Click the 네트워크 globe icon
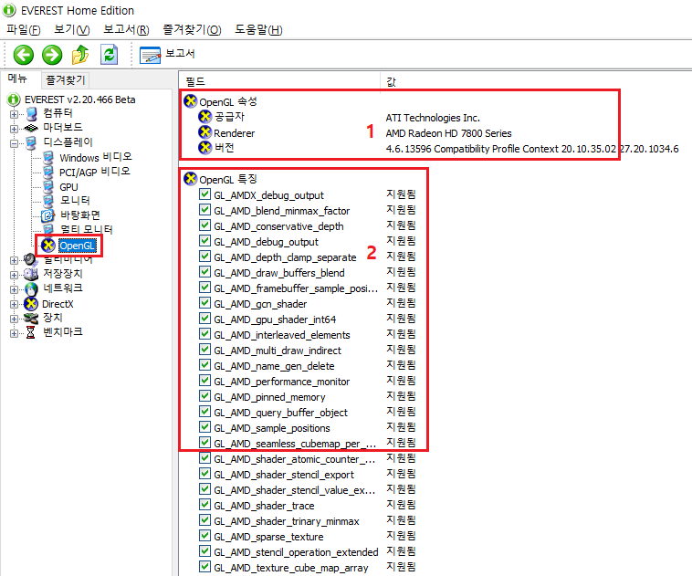 click(x=31, y=289)
